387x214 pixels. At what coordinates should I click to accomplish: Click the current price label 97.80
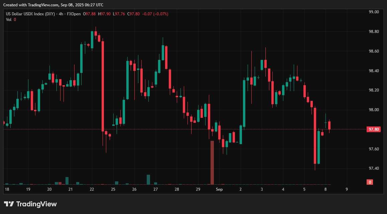373,129
